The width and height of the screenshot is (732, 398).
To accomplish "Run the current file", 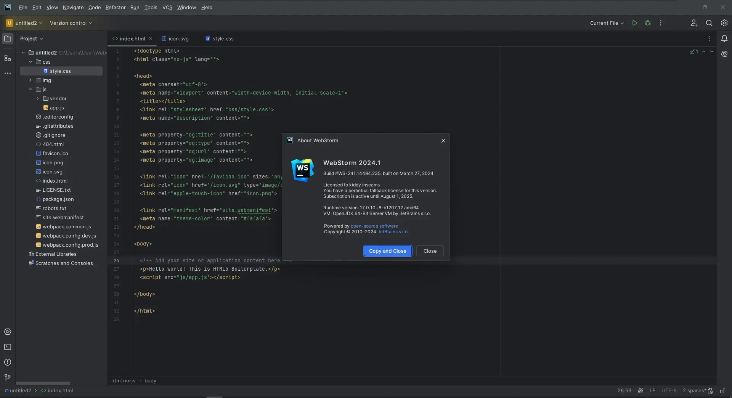I will click(x=635, y=23).
